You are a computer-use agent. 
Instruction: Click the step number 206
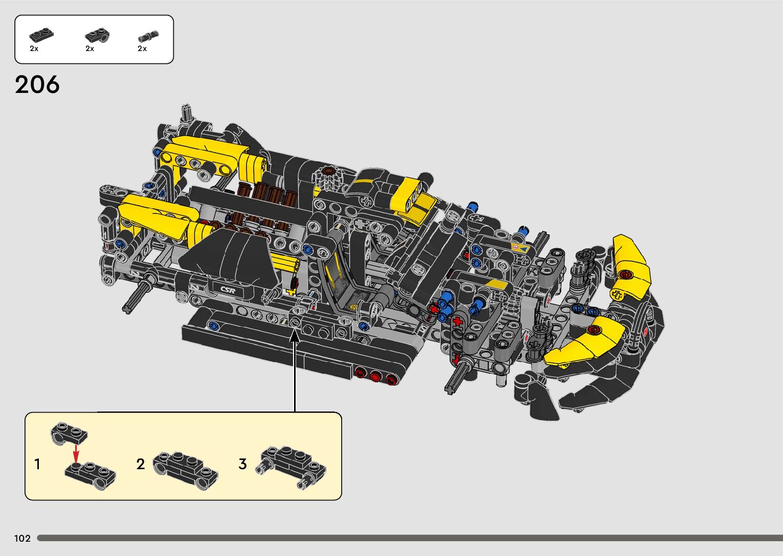coord(37,85)
